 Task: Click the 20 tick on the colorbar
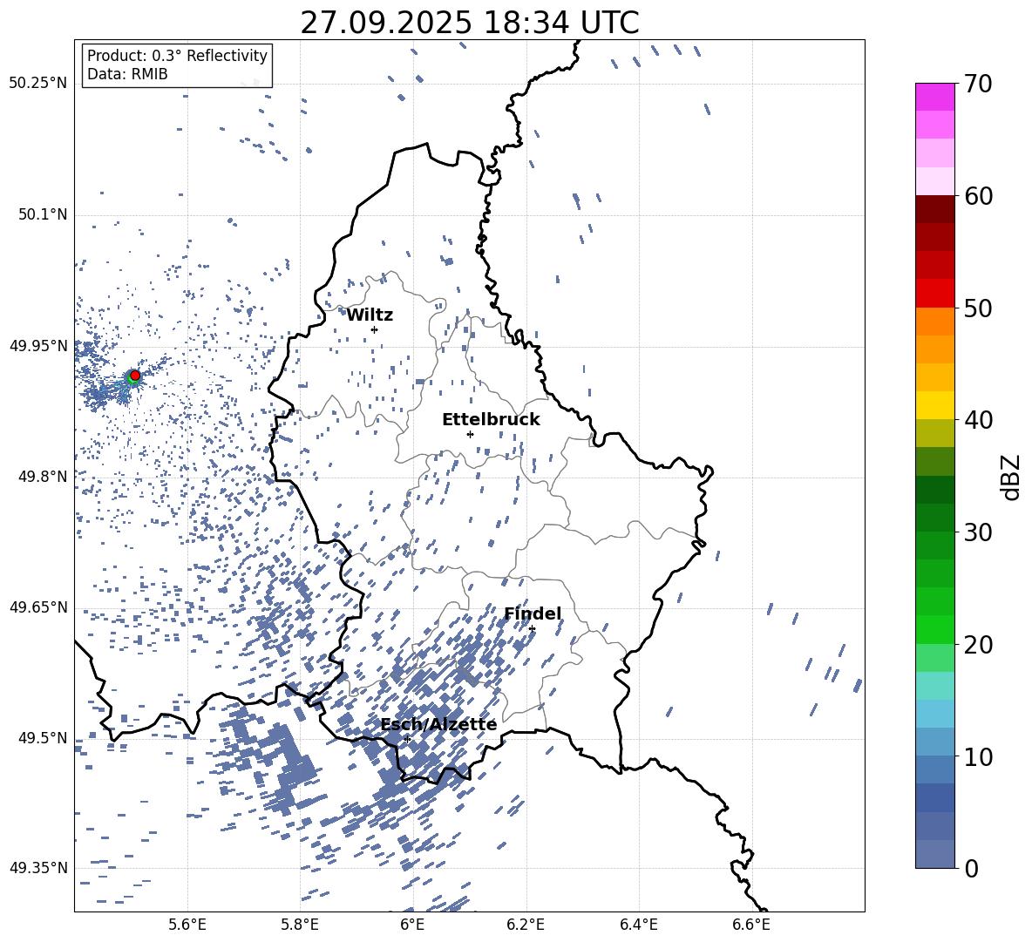(978, 645)
